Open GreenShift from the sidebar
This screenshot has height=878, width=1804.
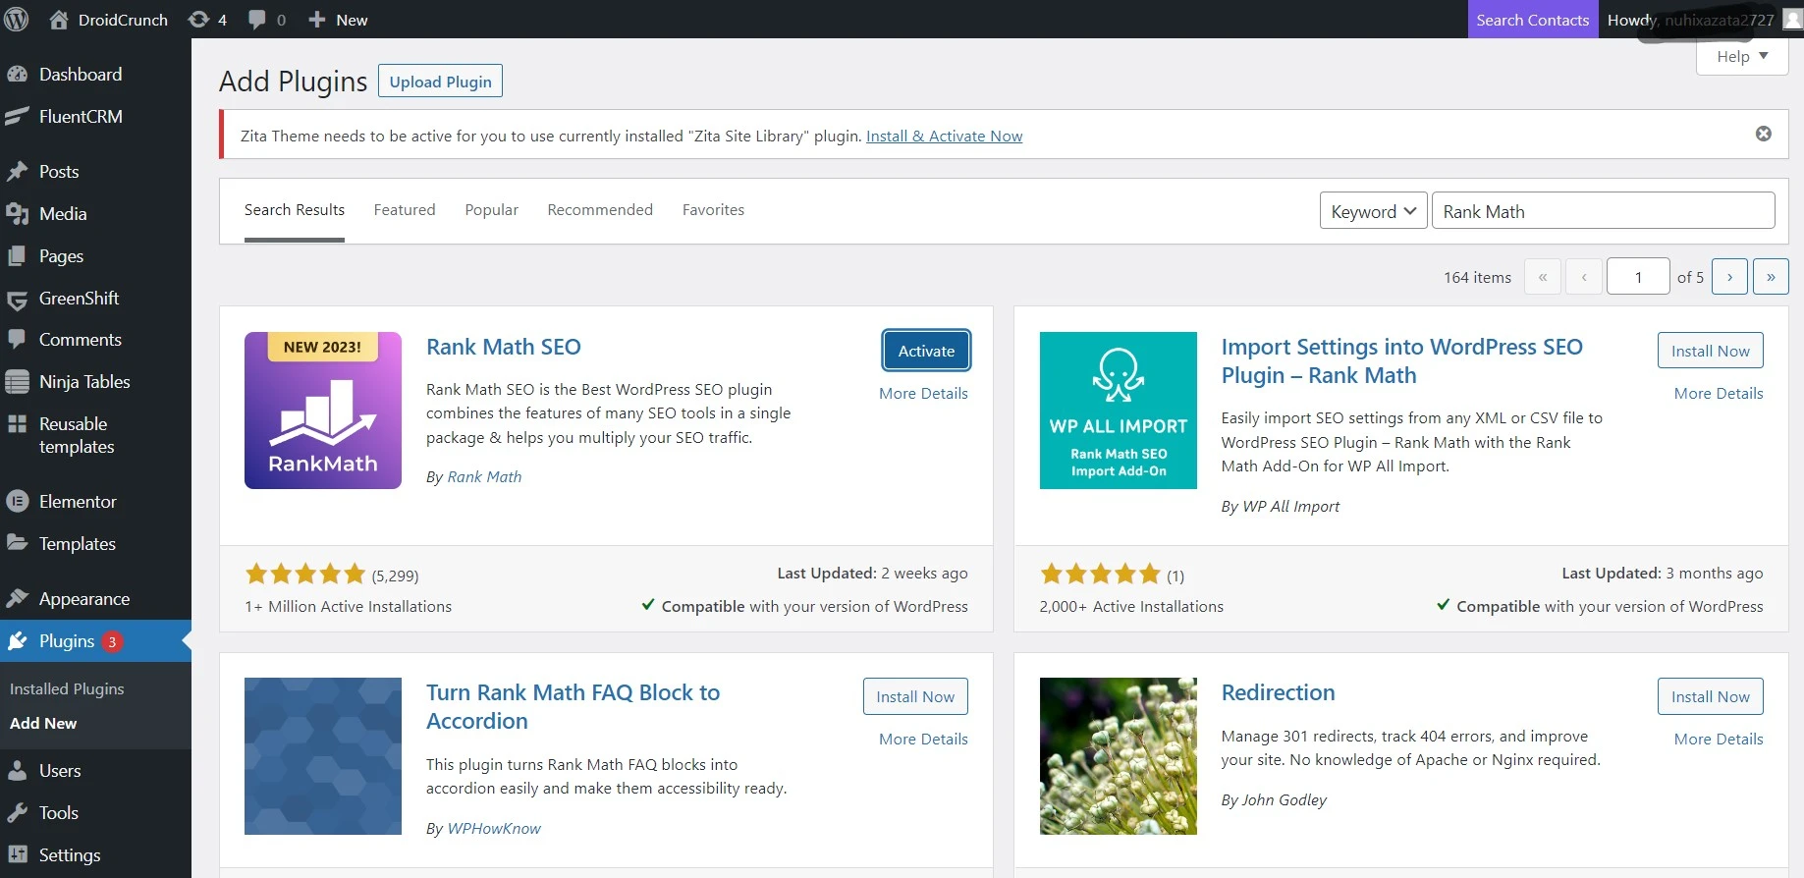click(x=79, y=299)
